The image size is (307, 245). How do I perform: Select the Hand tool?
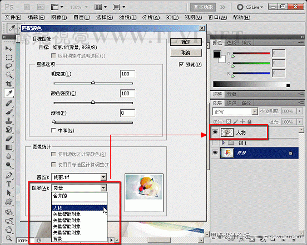tap(8, 229)
